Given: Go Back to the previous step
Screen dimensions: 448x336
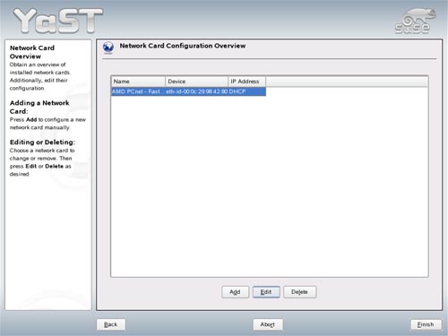Looking at the screenshot, I should tap(111, 324).
